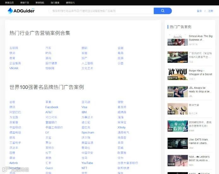Open Uber EATS Mark Hamill thumbnail
Screen dimensions: 219x174
pos(178,143)
